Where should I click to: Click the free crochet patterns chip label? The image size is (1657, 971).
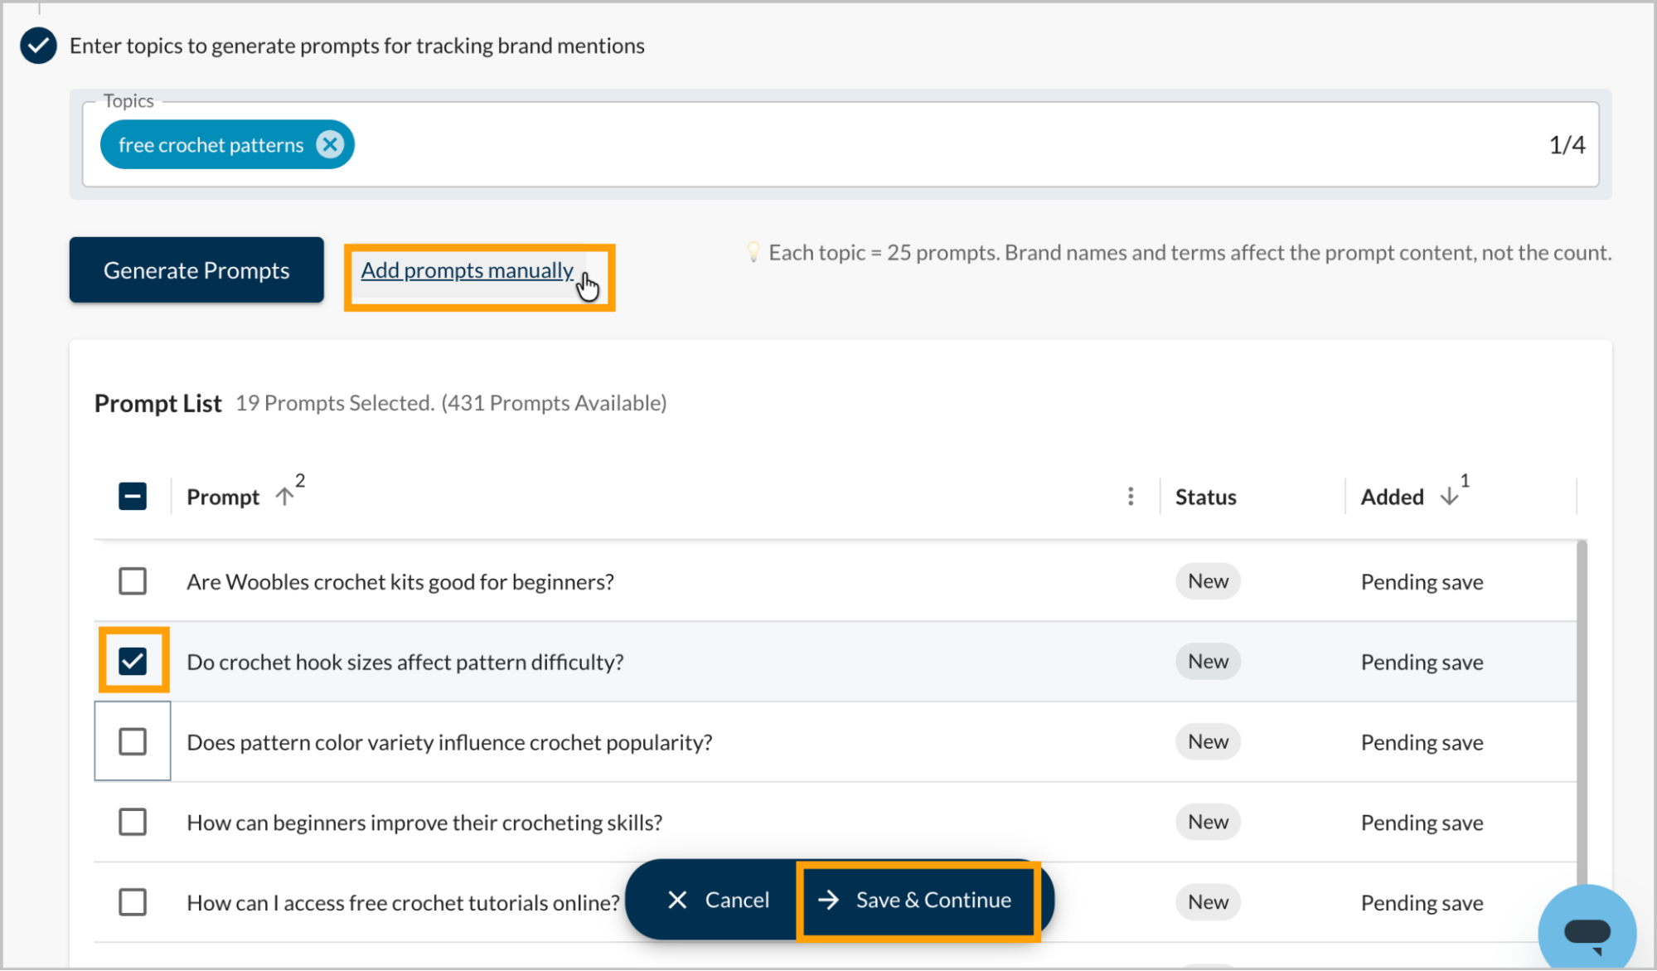coord(211,145)
